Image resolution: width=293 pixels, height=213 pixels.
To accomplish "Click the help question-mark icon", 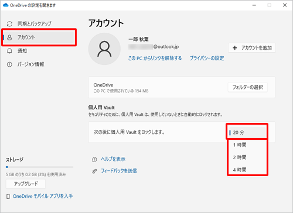I will [94, 160].
